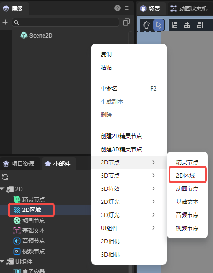Open the hierarchy panel hamburger menu

127,8
